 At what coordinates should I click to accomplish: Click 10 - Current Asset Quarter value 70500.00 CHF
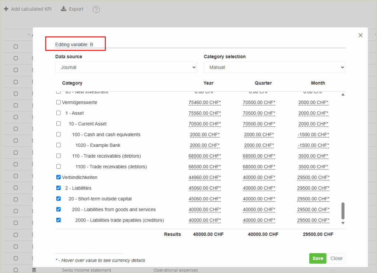[x=259, y=124]
